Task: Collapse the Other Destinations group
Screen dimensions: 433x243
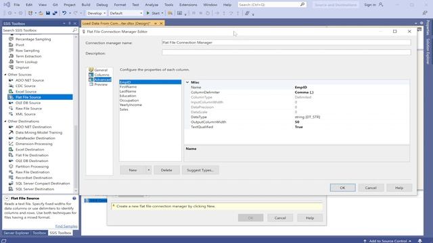Action: point(5,122)
